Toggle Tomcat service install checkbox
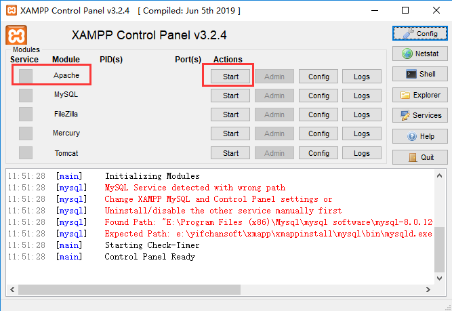 tap(26, 152)
